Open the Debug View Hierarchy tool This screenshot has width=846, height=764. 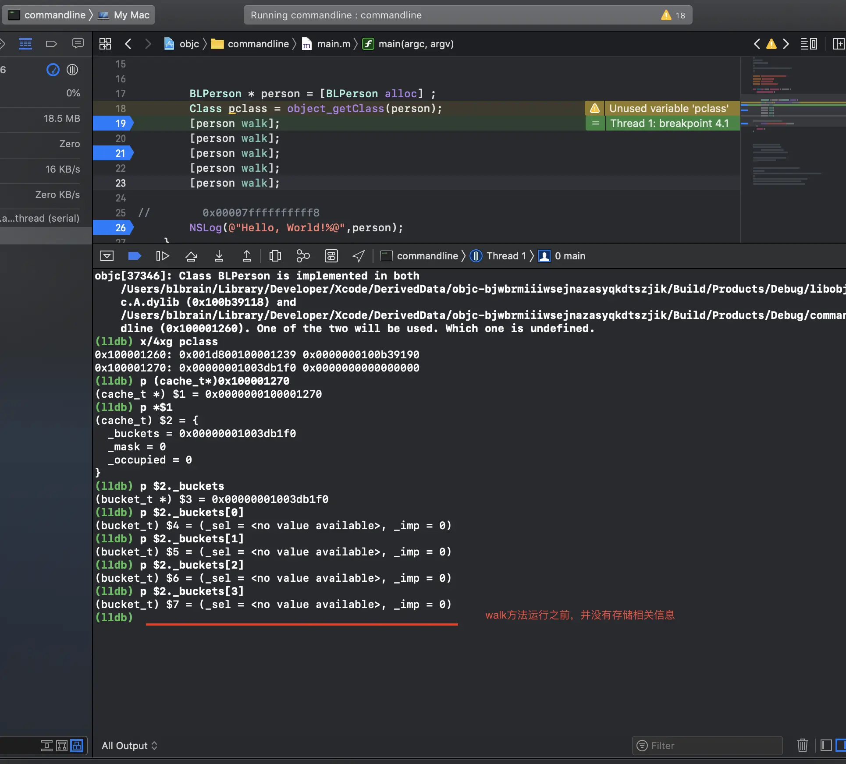[275, 256]
